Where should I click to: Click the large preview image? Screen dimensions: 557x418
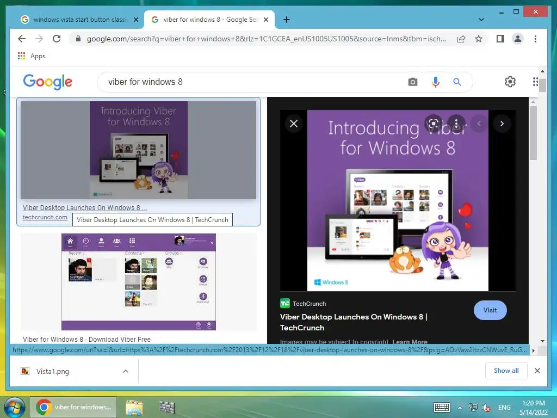(398, 200)
